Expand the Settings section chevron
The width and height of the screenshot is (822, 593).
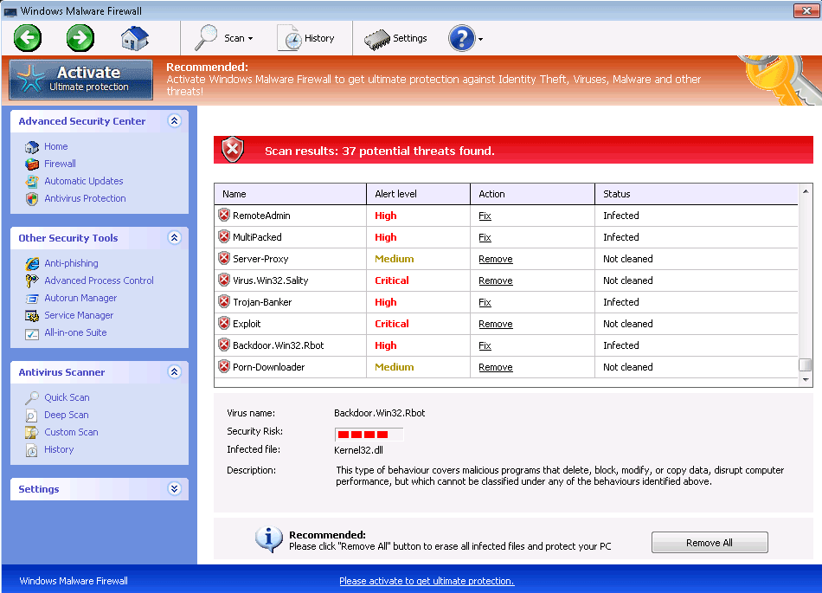click(x=174, y=489)
